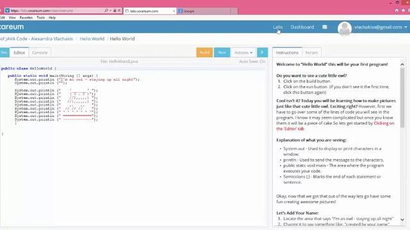Image resolution: width=410 pixels, height=230 pixels.
Task: Click the user profile avatar picture
Action: coord(345,28)
